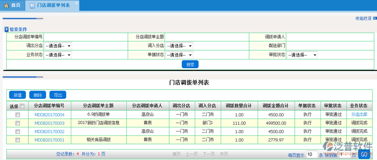Click the home icon on 首页 tab
The height and width of the screenshot is (160, 377).
coord(6,5)
